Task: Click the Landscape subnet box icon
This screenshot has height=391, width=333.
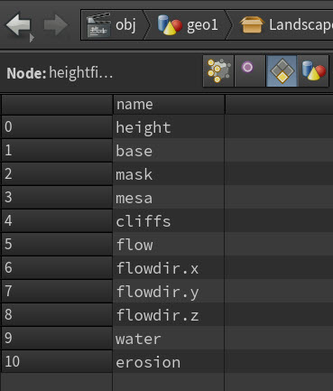Action: [x=252, y=24]
